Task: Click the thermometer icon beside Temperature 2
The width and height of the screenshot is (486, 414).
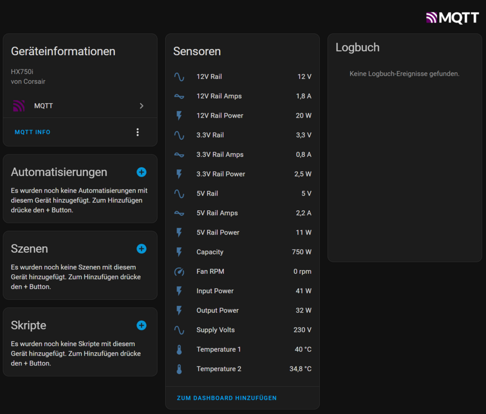Action: tap(179, 369)
